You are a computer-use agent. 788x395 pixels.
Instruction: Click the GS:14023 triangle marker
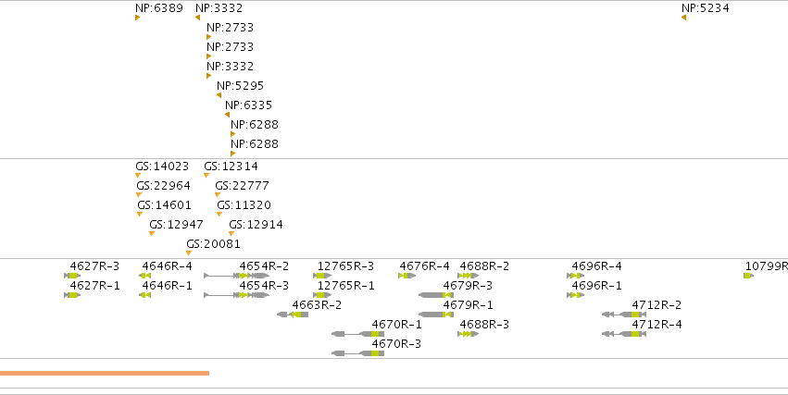(x=138, y=175)
